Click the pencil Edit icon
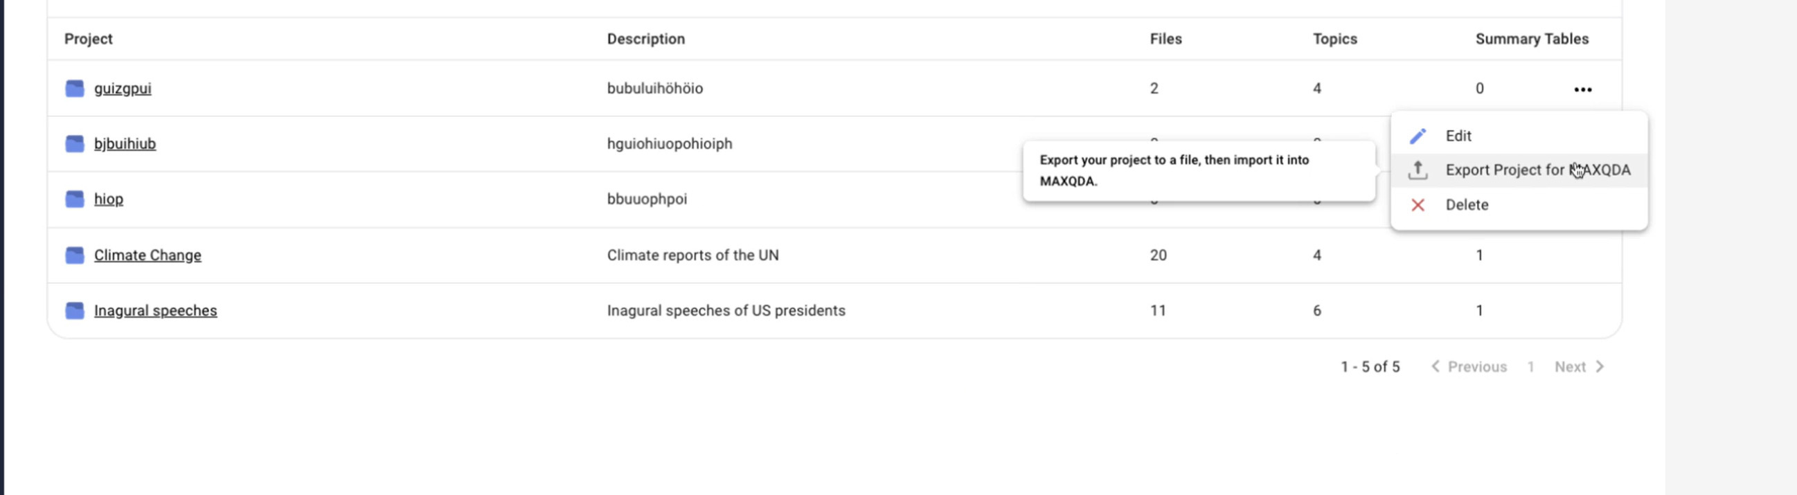The image size is (1797, 495). pyautogui.click(x=1418, y=136)
